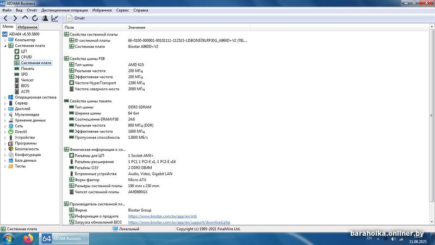Open the Сервис menu
This screenshot has height=245, width=435.
point(122,10)
